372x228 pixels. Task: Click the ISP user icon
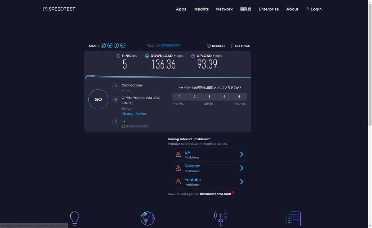click(x=116, y=122)
